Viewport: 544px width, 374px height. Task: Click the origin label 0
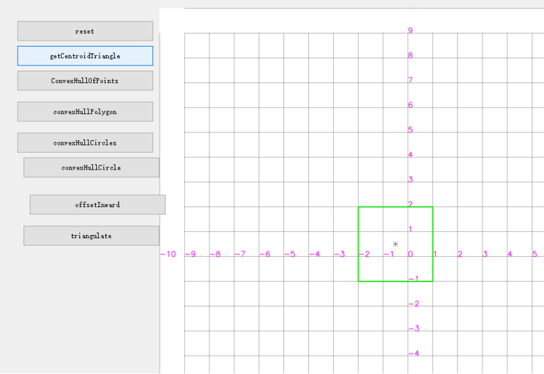pos(410,254)
